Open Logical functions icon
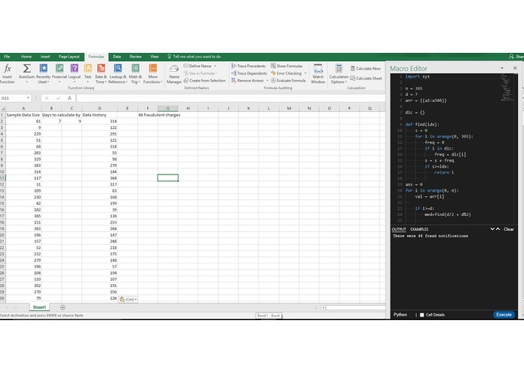524x373 pixels. tap(74, 68)
